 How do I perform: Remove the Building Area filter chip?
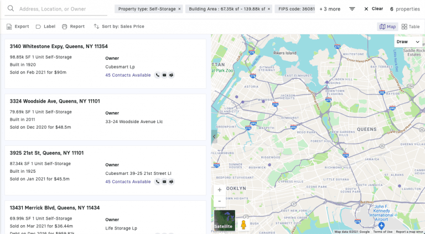pos(268,9)
